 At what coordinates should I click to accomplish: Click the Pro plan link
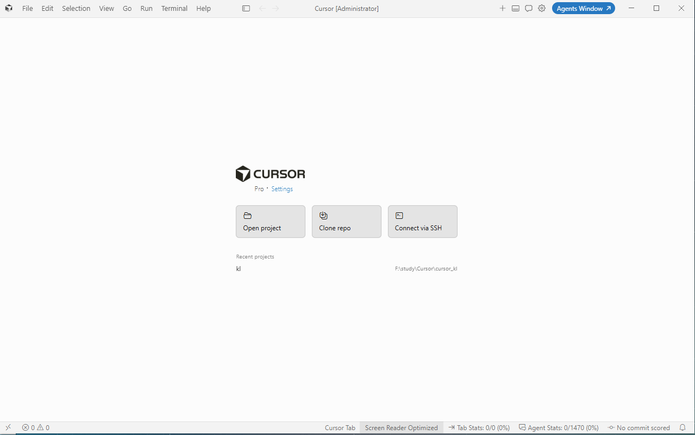pos(259,189)
